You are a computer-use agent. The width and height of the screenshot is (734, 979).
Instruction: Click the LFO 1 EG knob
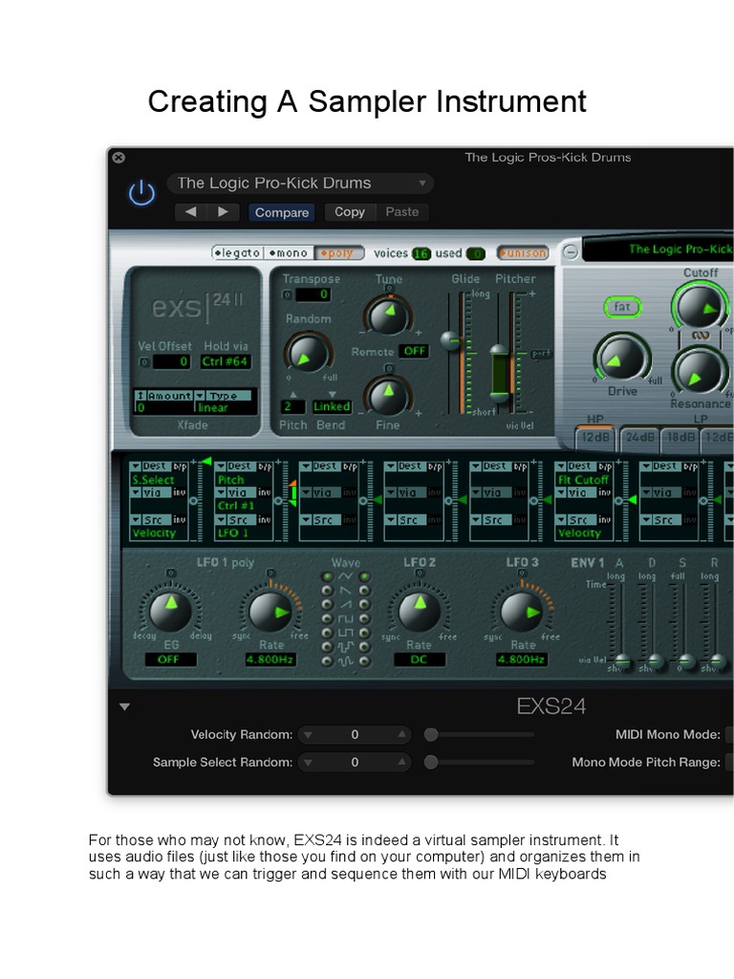[169, 611]
